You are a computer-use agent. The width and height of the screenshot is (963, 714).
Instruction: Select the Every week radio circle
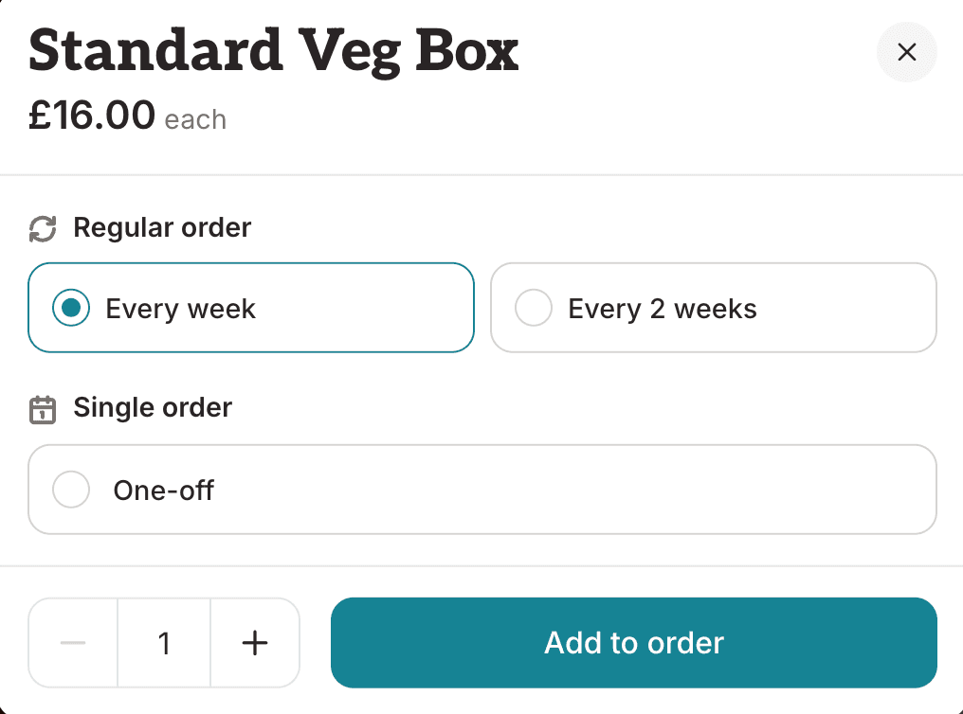(x=71, y=308)
